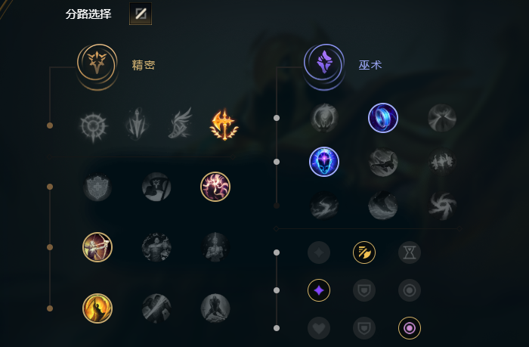Open the Sorcery (巫术) secondary tree selector

click(x=324, y=64)
